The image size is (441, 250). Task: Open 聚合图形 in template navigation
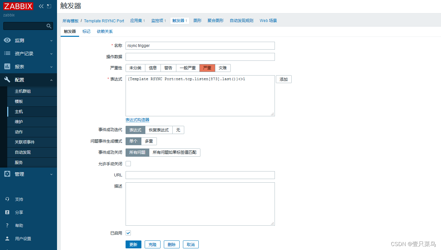[x=216, y=20]
